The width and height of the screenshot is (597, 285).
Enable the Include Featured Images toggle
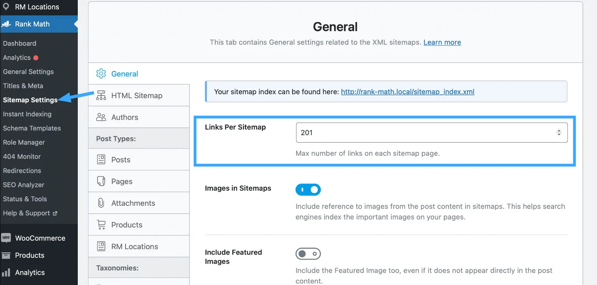click(308, 253)
